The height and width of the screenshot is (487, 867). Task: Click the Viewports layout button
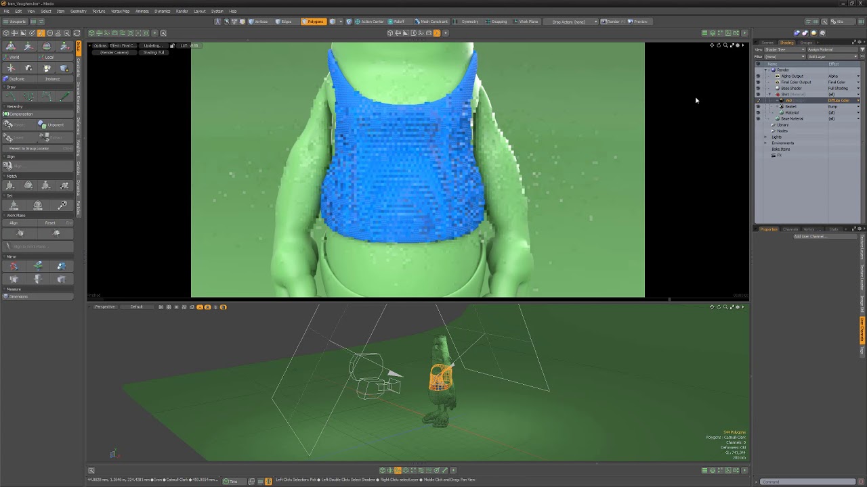click(15, 22)
